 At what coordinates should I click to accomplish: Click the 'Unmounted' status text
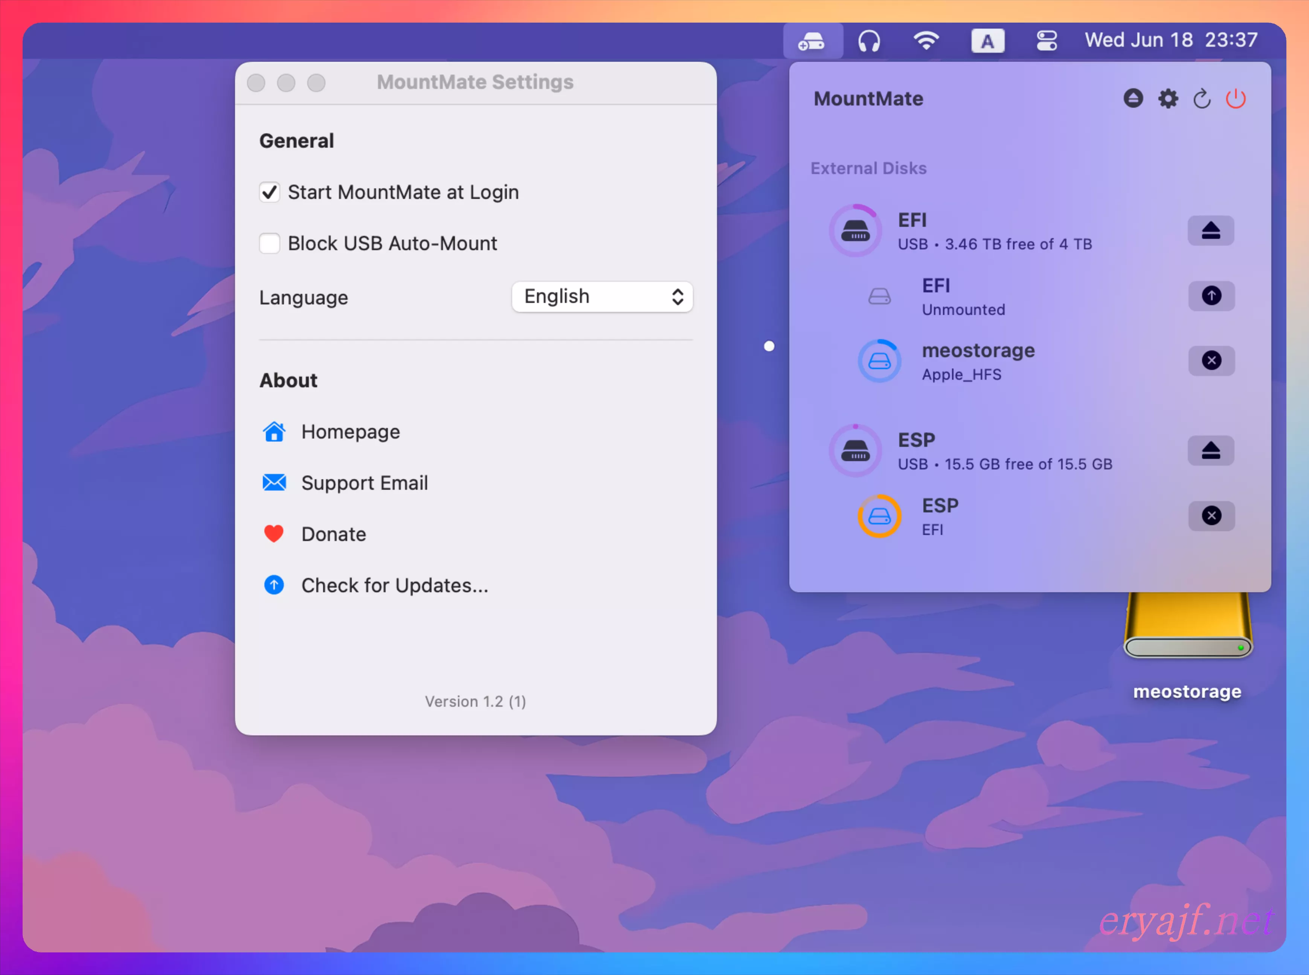pos(963,309)
